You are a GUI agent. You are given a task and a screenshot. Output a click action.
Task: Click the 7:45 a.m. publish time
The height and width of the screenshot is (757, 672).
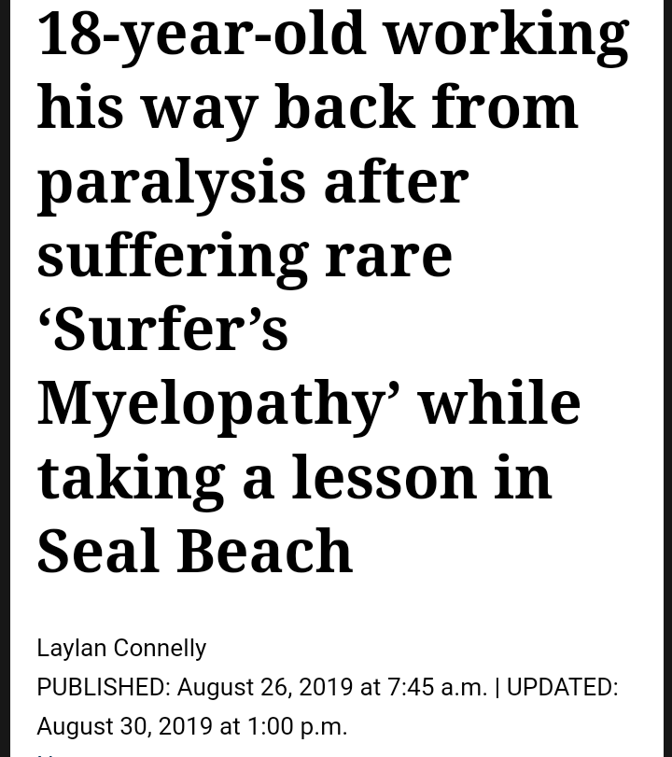pos(437,687)
